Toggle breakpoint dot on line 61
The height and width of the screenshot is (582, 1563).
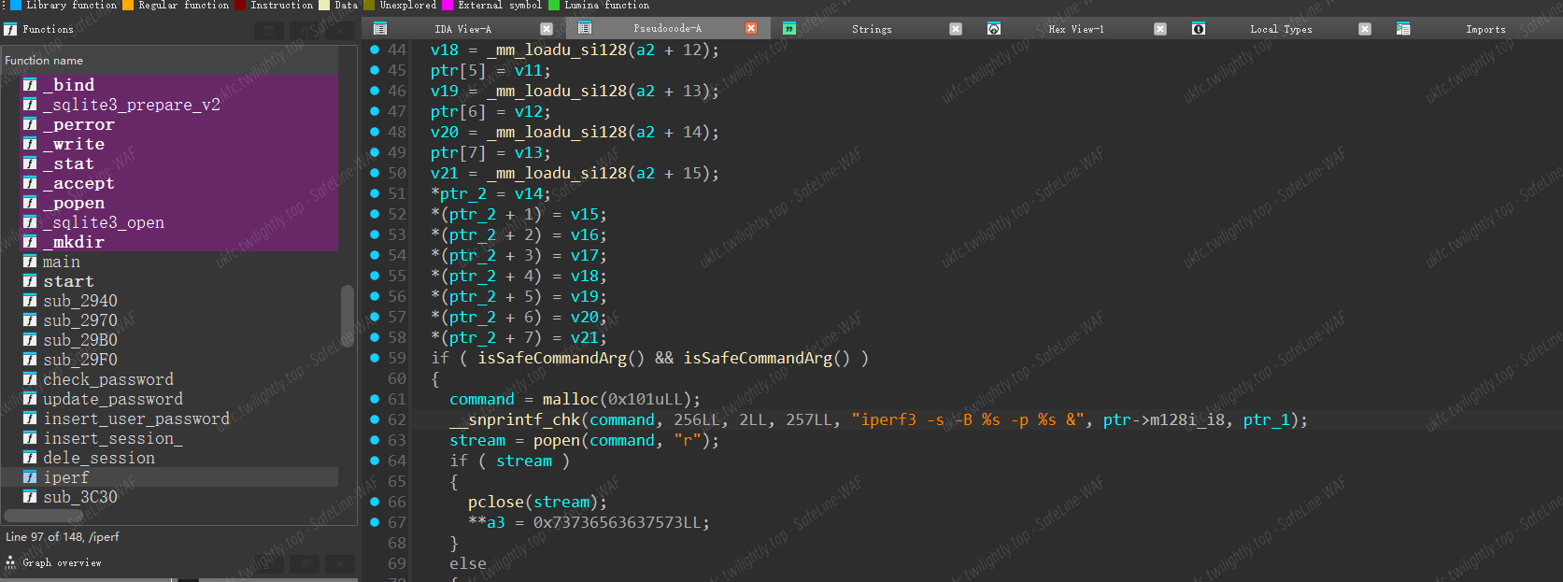click(x=375, y=399)
